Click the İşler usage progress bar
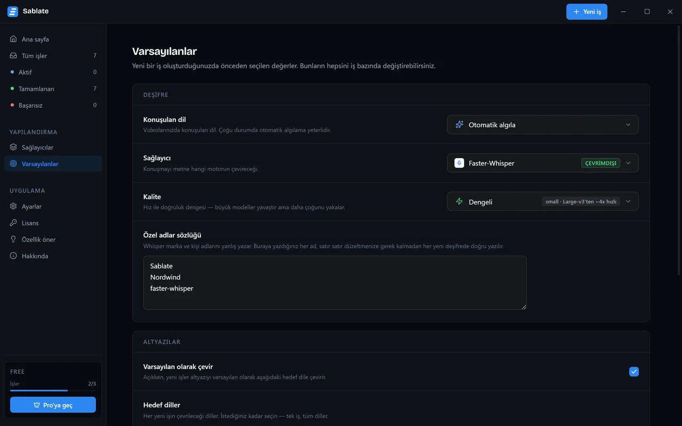Image resolution: width=682 pixels, height=426 pixels. coord(53,390)
